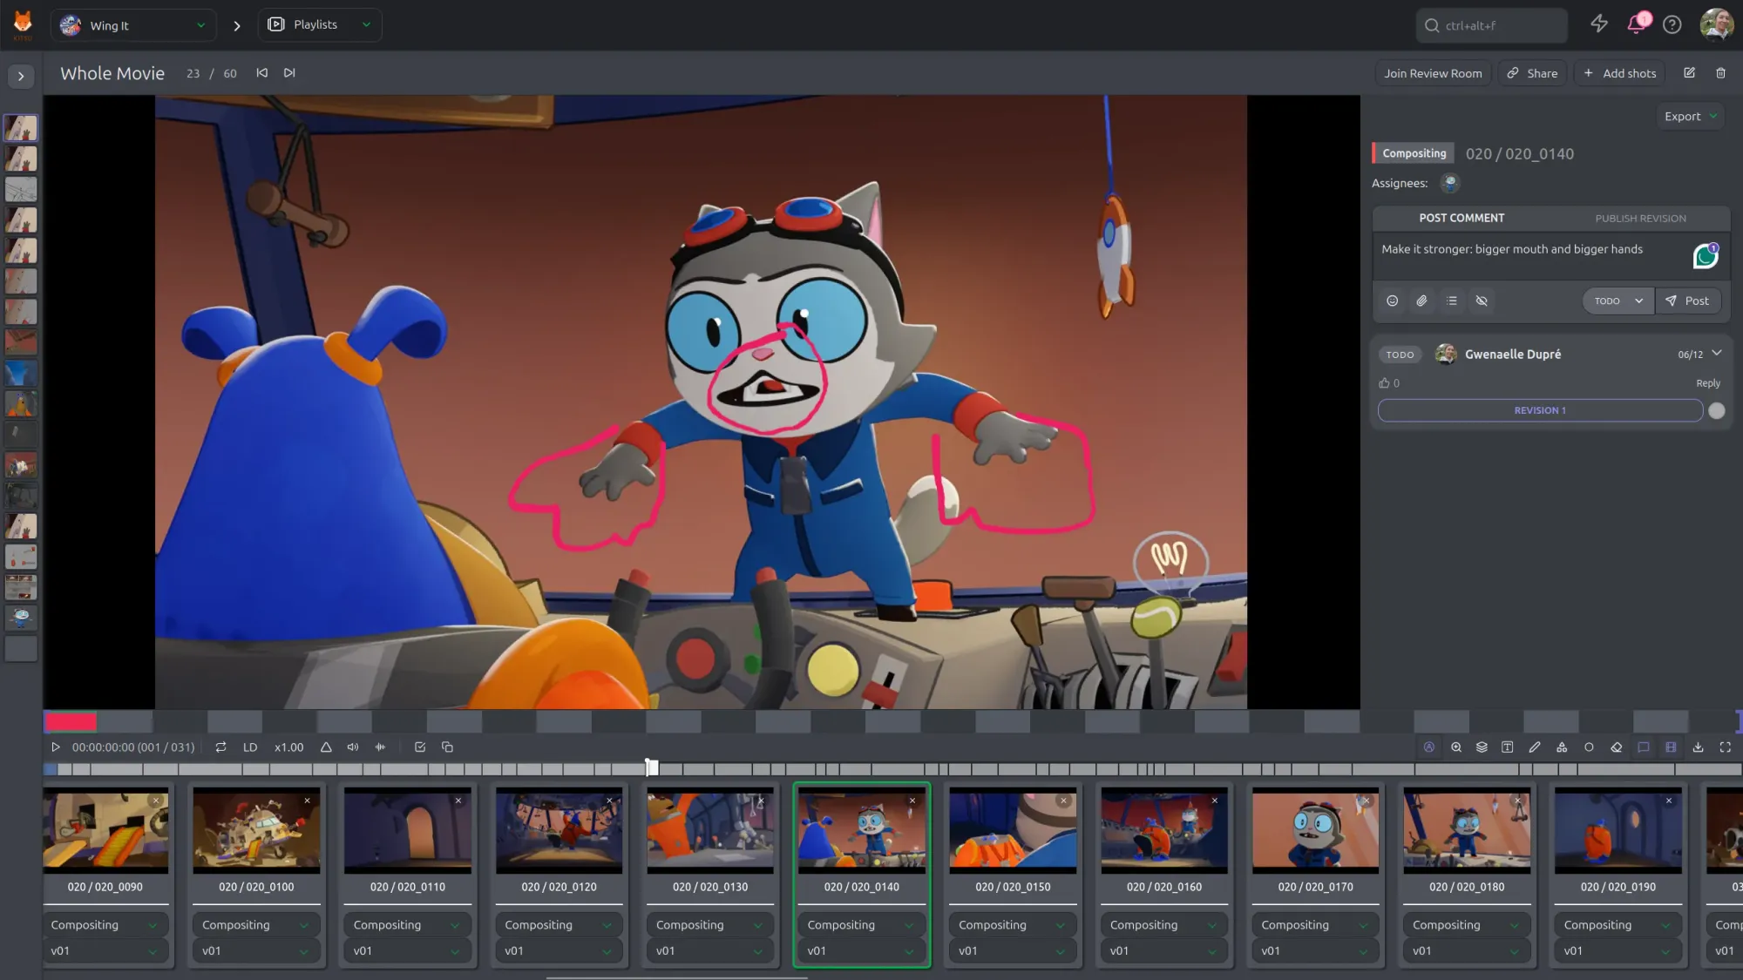
Task: Switch to the Publish Revision tab
Action: click(x=1640, y=218)
